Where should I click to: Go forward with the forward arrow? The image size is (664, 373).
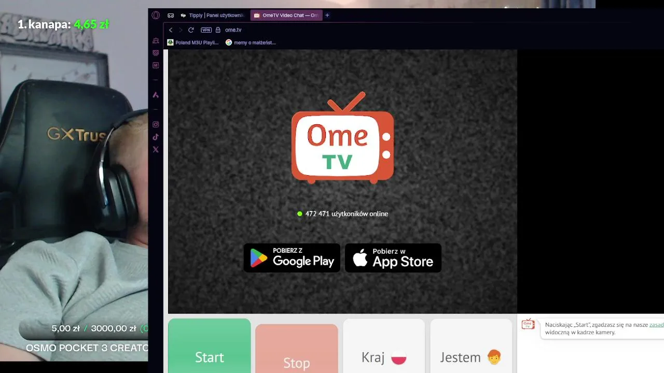[181, 30]
